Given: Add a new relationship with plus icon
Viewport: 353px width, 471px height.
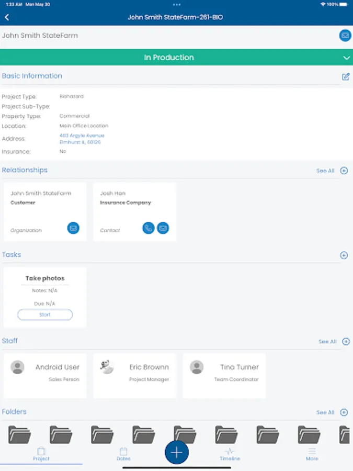Looking at the screenshot, I should point(344,171).
